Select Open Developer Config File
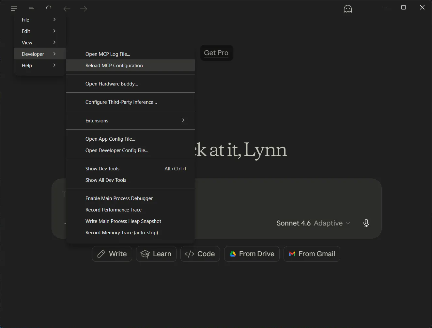432x328 pixels. point(130,150)
